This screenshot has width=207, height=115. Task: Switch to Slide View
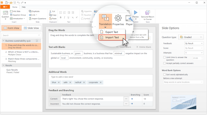[31, 28]
